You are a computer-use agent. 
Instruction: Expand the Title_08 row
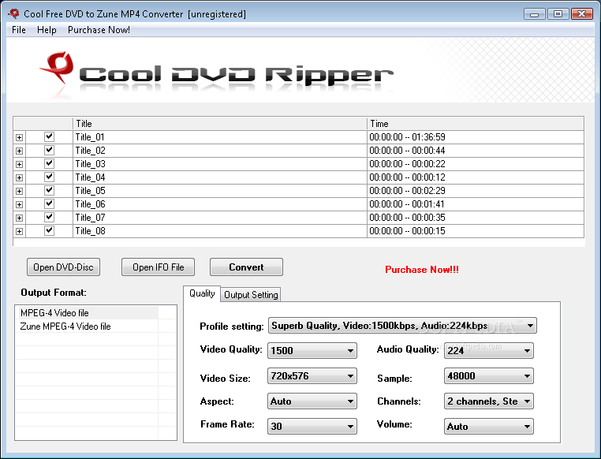click(x=19, y=231)
